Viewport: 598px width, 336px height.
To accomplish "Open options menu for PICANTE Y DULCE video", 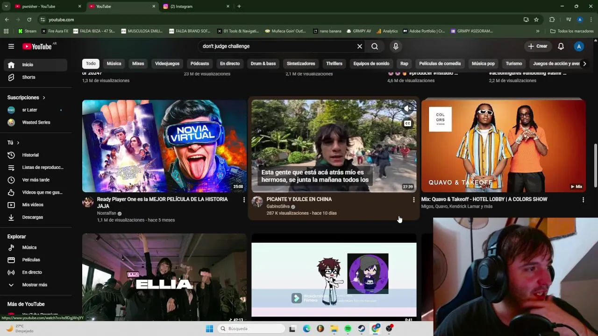I will click(413, 200).
